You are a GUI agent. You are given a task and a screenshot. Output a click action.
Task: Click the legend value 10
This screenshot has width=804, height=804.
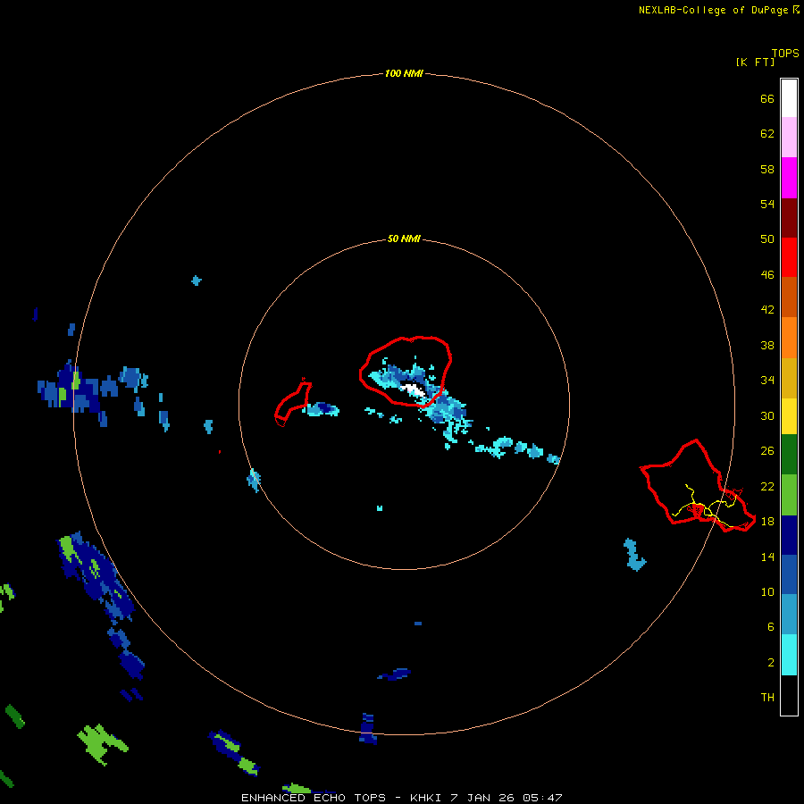point(767,591)
